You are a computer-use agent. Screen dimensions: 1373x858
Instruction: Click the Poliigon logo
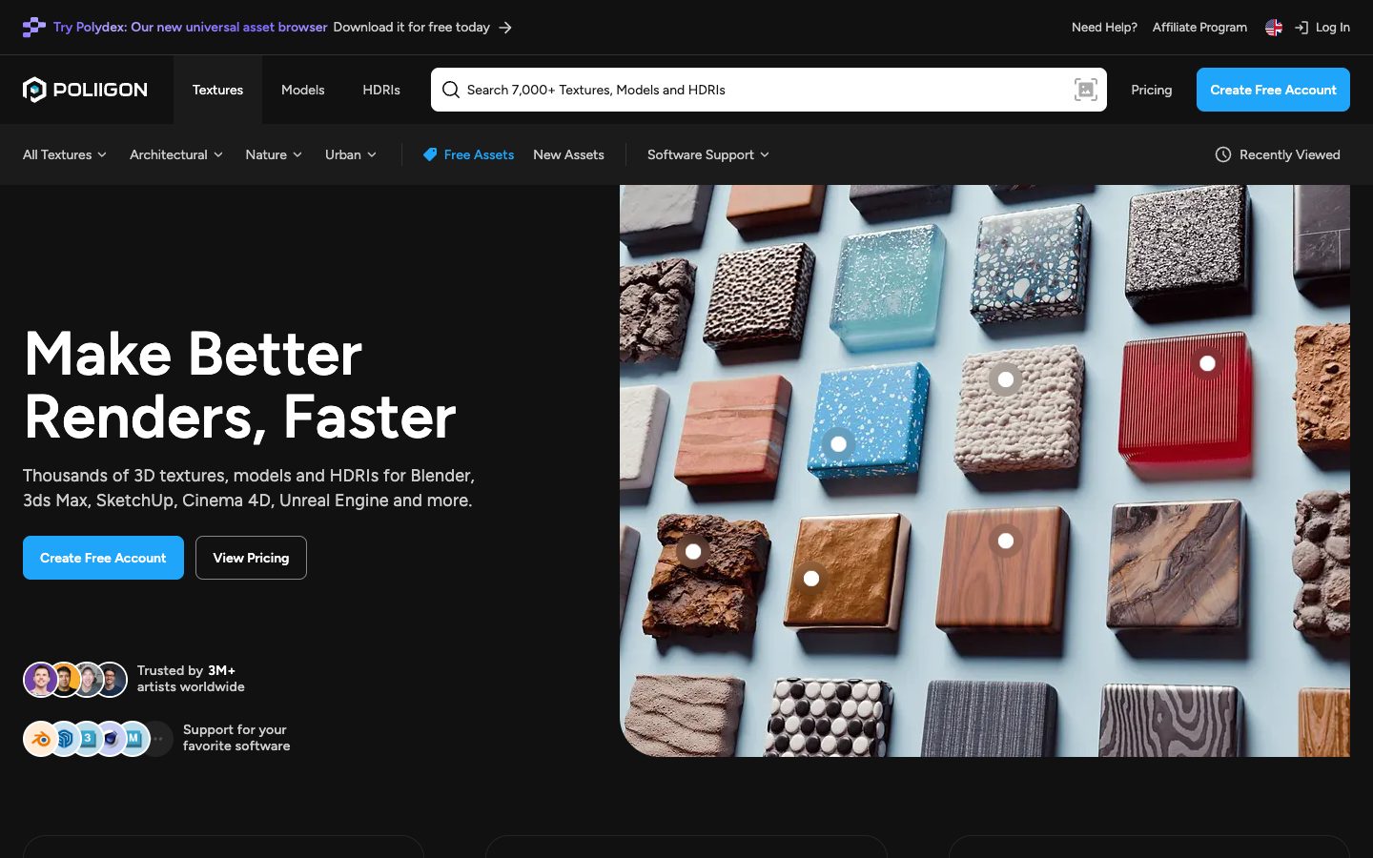click(85, 90)
